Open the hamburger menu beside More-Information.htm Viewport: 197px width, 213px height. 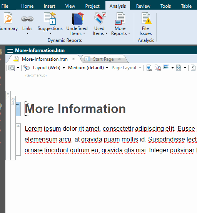coord(10,50)
